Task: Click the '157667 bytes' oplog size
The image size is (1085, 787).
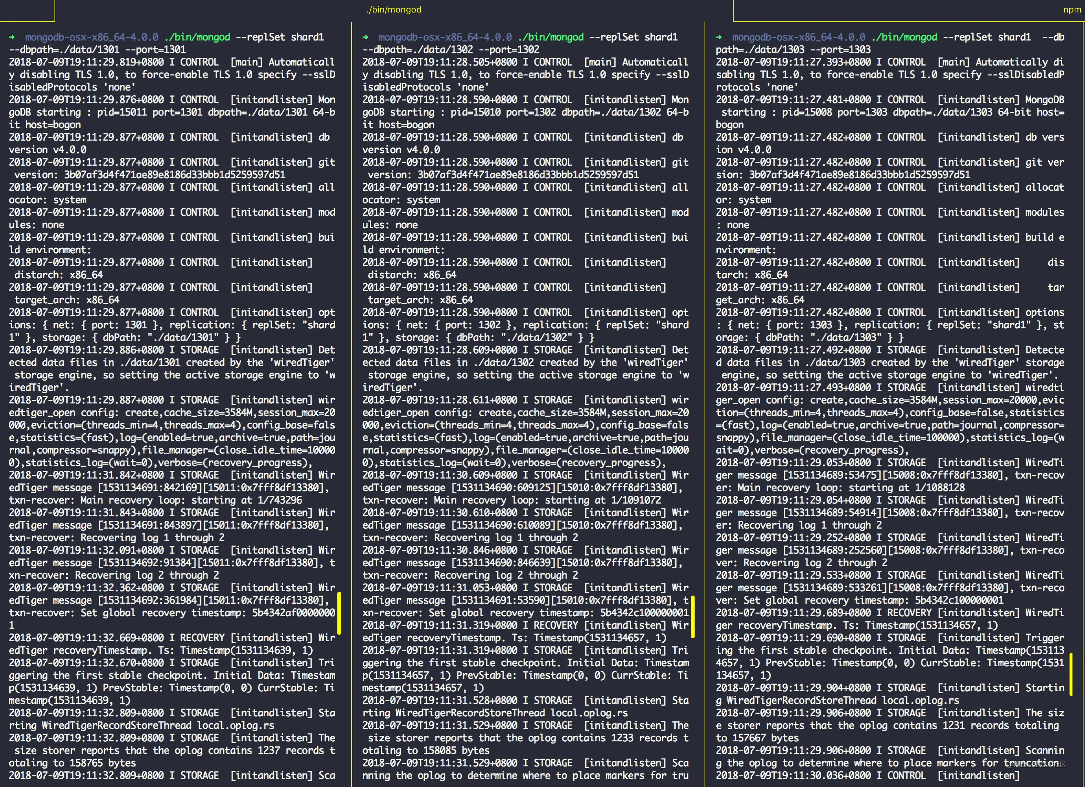Action: pos(765,738)
